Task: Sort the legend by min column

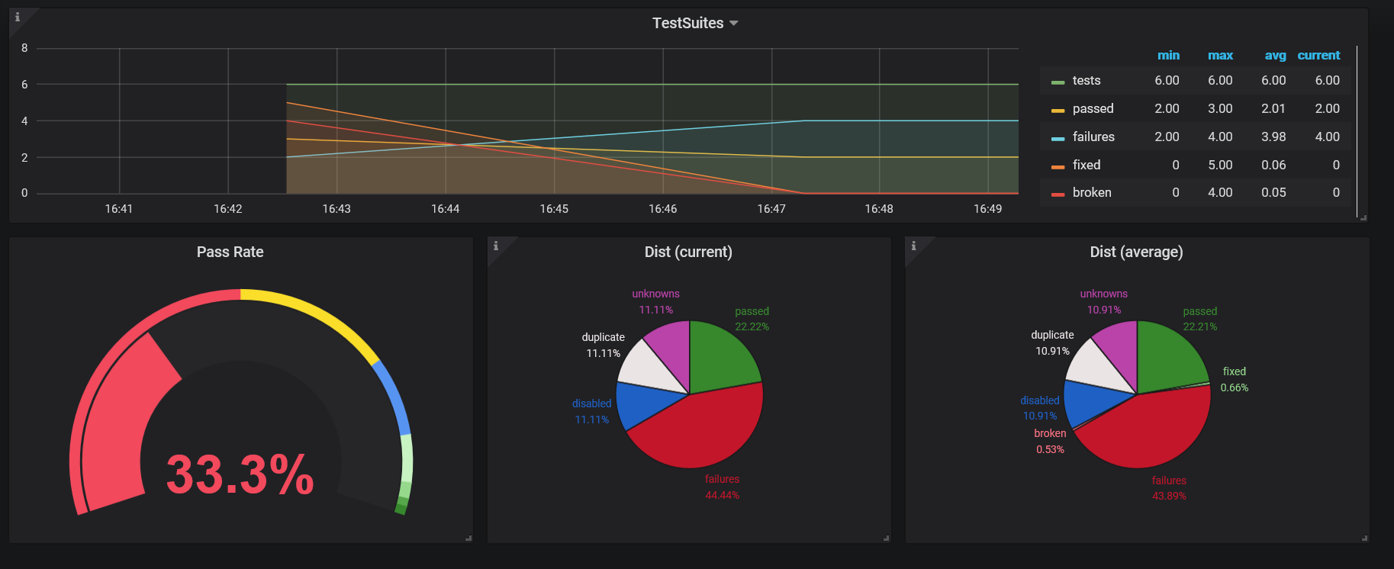Action: point(1168,55)
